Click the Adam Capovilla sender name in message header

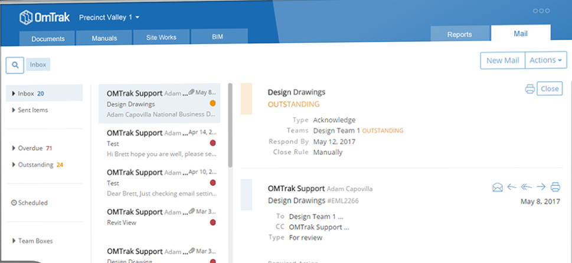tap(350, 189)
